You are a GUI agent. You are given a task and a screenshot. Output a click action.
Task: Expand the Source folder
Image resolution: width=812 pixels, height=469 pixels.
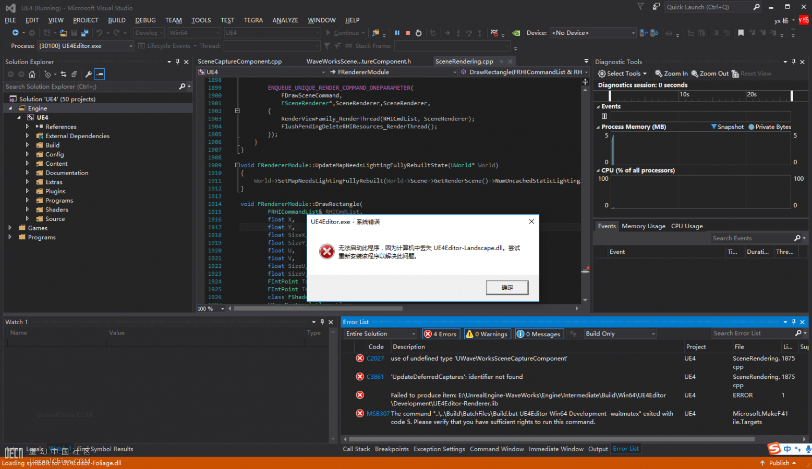[x=27, y=219]
